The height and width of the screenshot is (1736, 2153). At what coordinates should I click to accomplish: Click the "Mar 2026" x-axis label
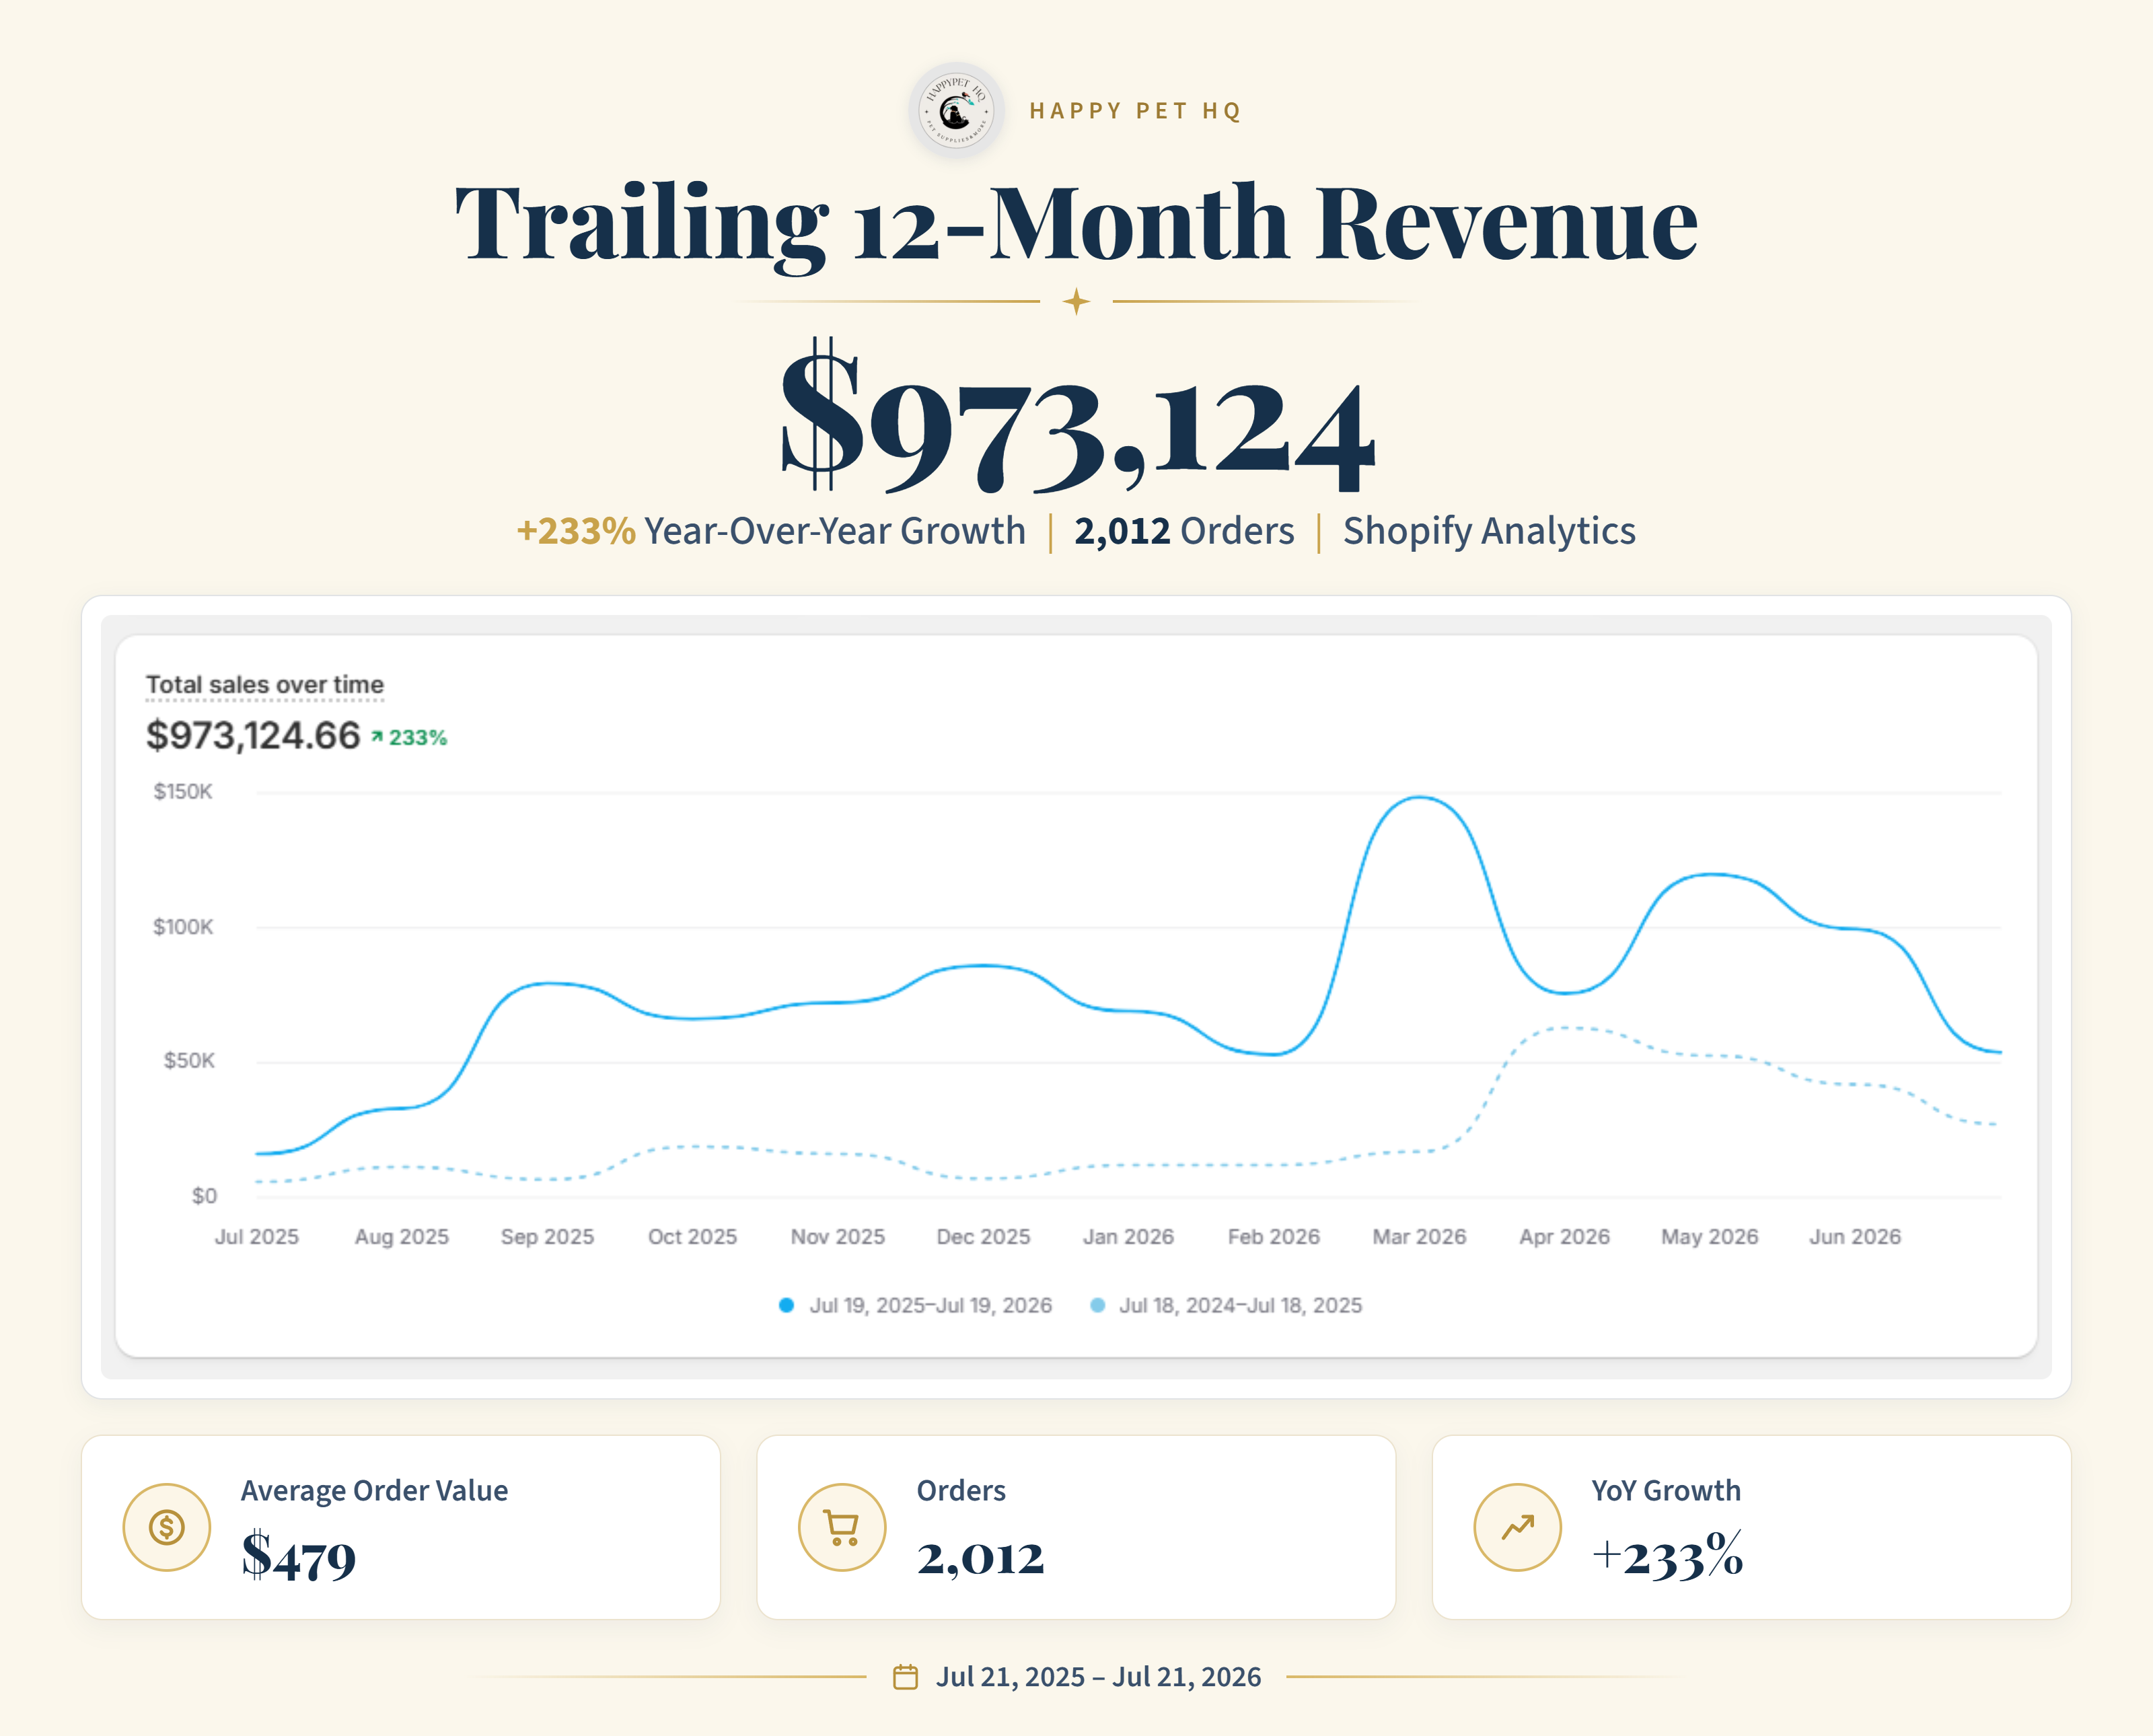coord(1419,1237)
